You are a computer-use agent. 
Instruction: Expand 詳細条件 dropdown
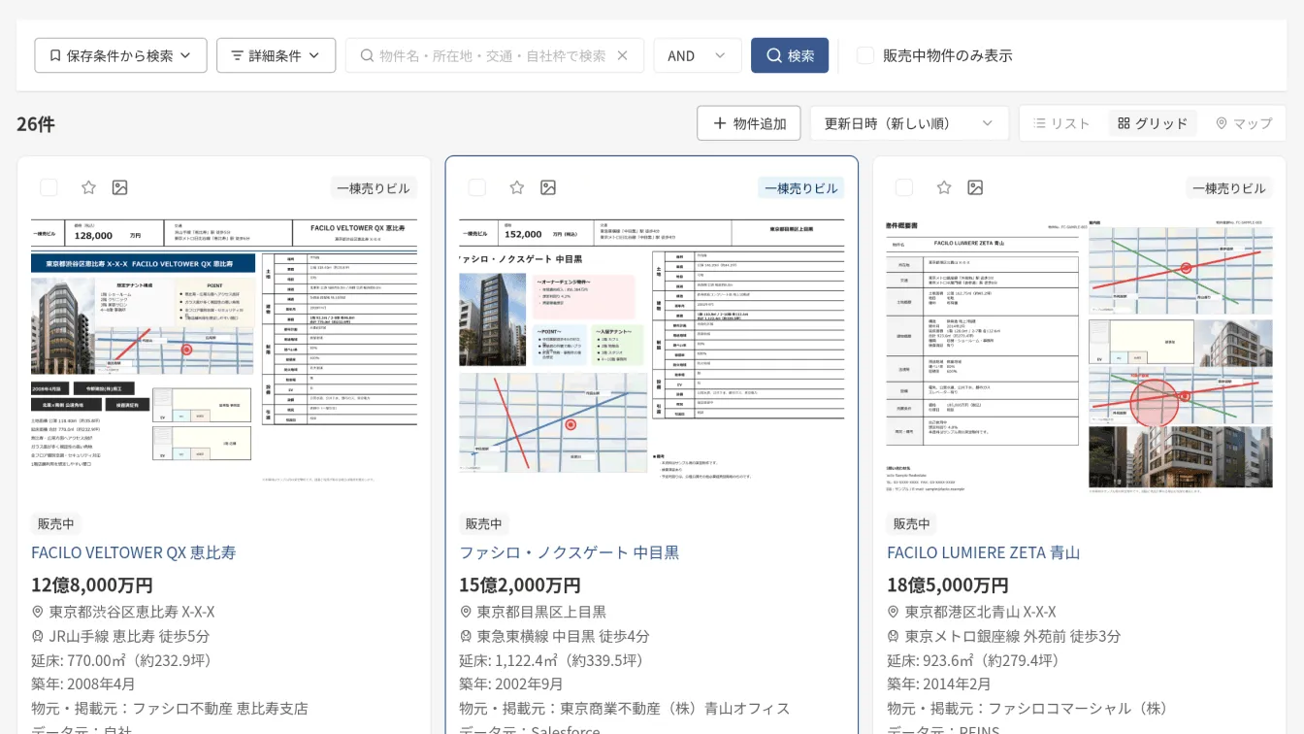276,55
